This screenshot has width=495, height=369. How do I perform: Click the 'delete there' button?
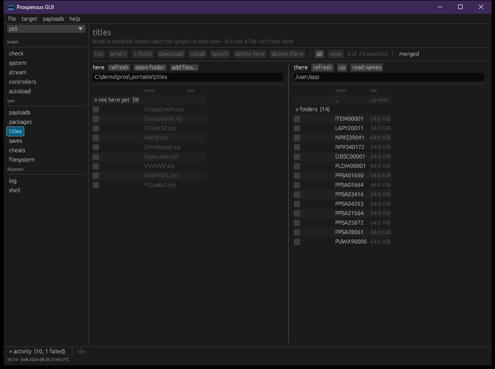tap(288, 54)
